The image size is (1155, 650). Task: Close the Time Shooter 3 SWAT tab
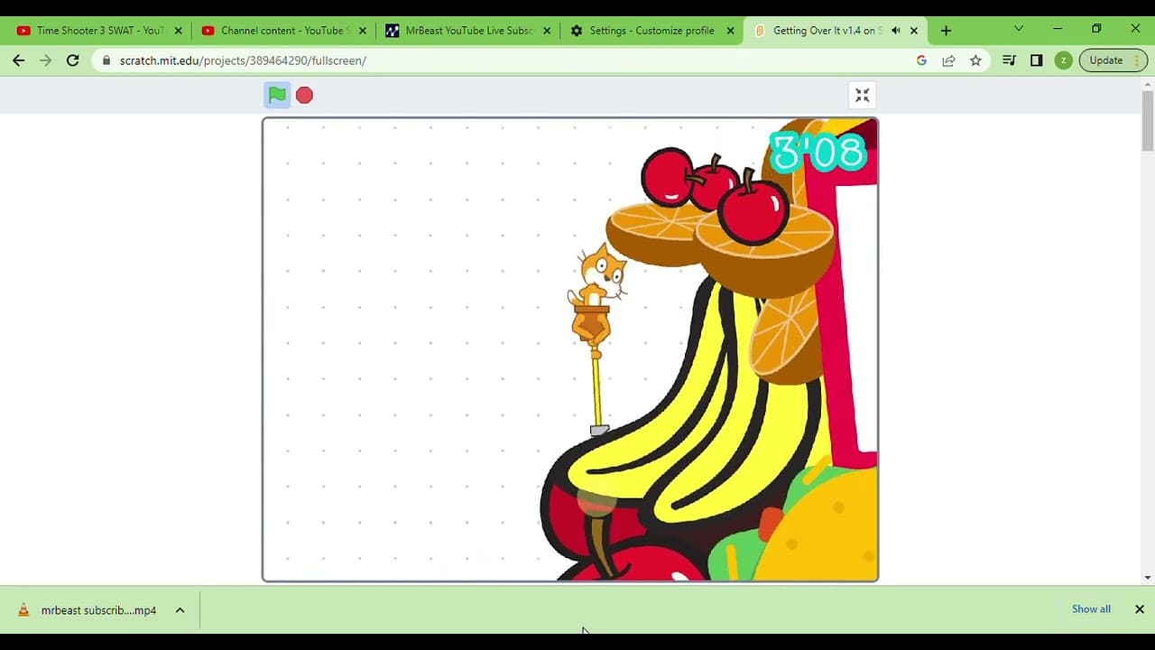(178, 31)
